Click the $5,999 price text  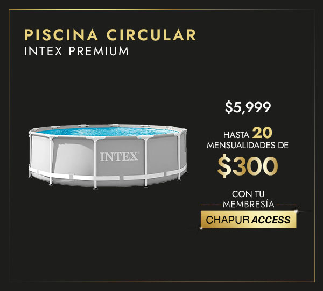pos(248,107)
